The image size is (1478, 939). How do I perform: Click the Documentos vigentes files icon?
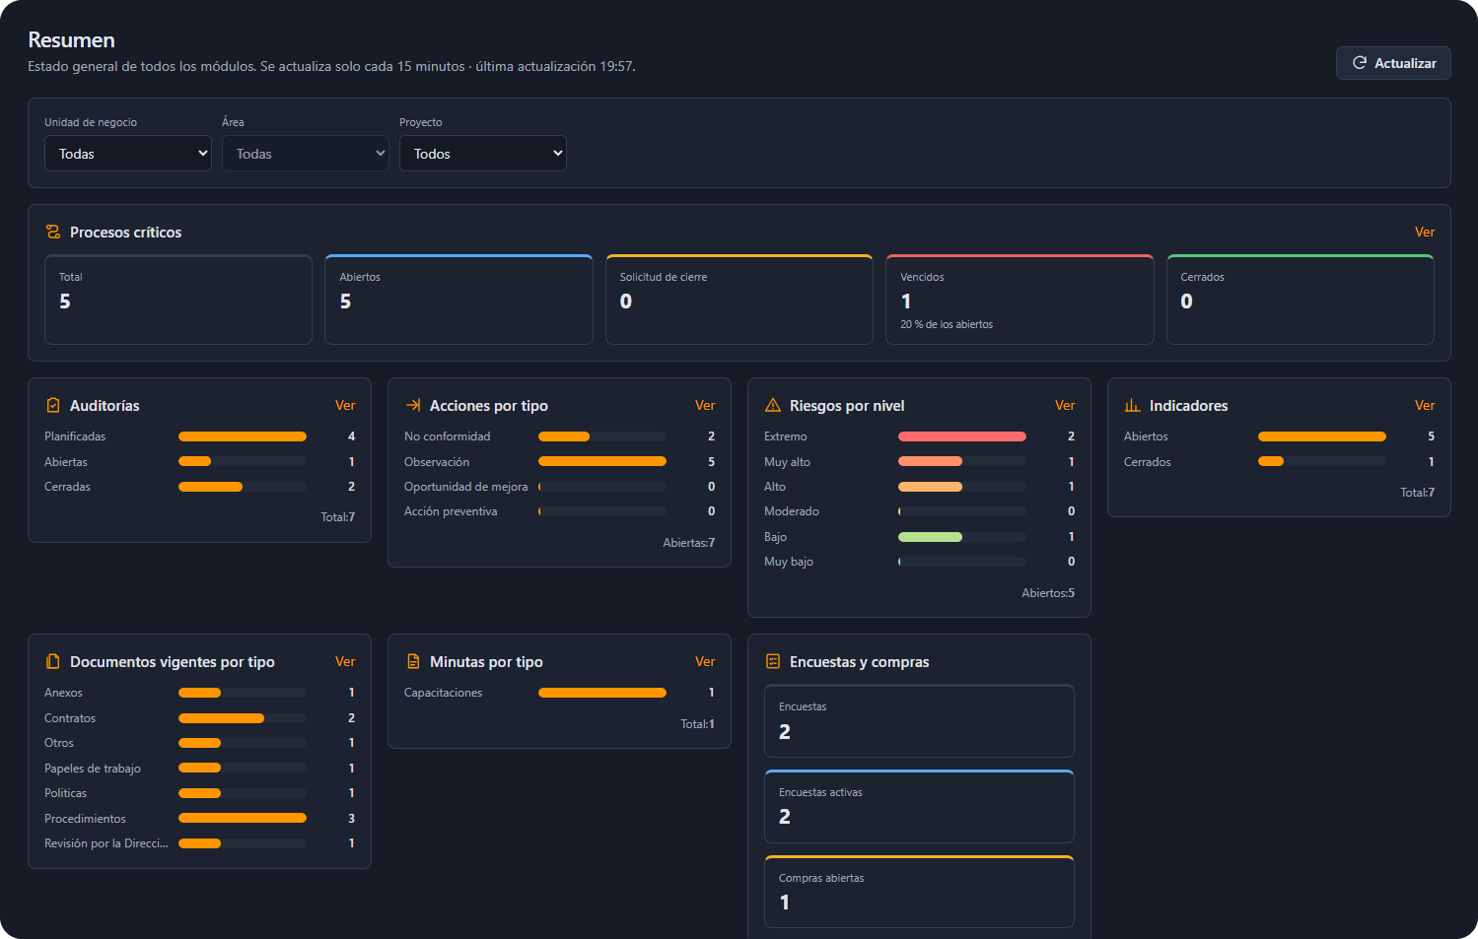coord(53,661)
